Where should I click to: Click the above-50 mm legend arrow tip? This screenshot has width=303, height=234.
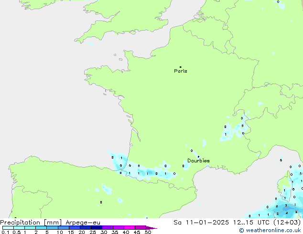click(x=151, y=228)
